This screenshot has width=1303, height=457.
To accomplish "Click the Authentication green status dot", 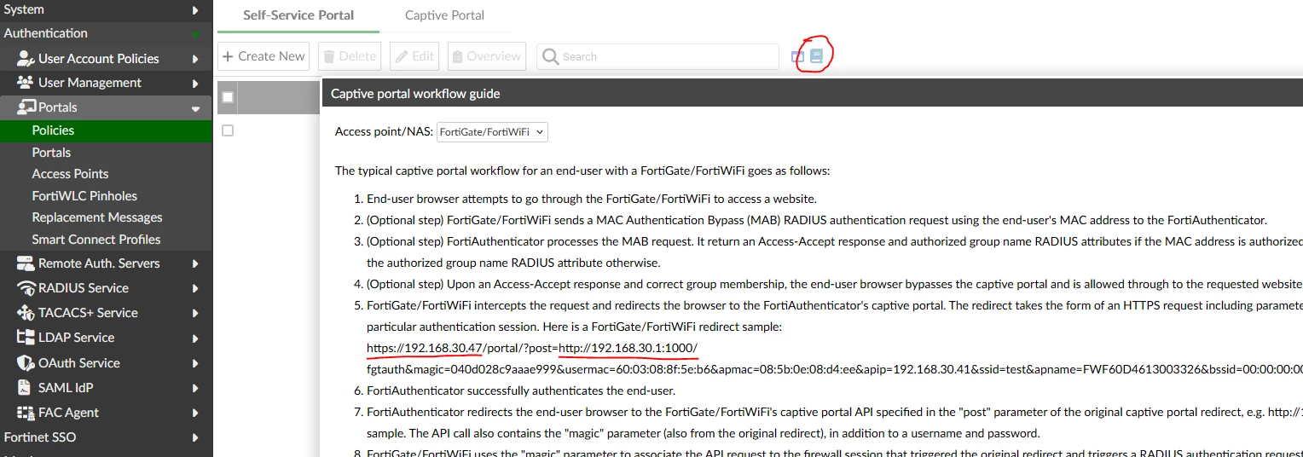I will pos(195,35).
